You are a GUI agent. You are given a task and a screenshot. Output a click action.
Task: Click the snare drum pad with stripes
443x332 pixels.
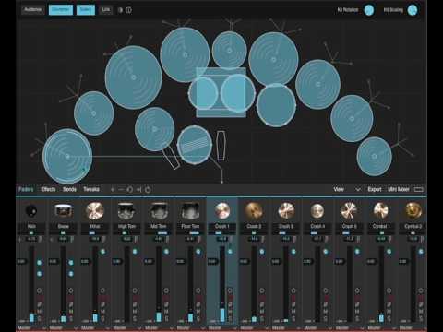[195, 145]
